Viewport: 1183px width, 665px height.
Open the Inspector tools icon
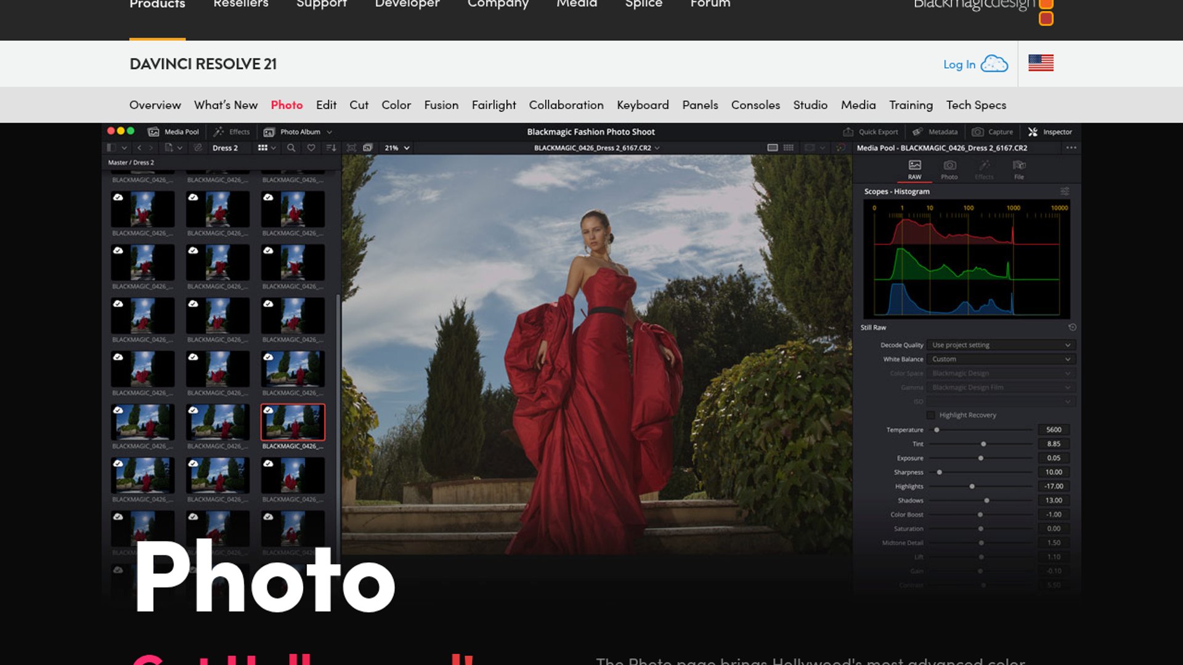coord(1033,132)
